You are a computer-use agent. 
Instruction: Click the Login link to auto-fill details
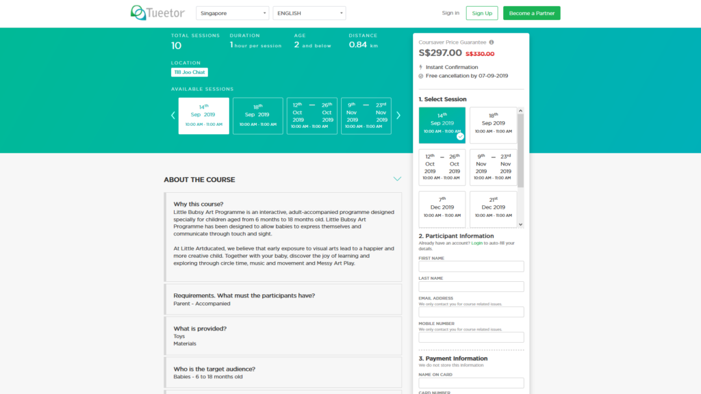pos(477,243)
